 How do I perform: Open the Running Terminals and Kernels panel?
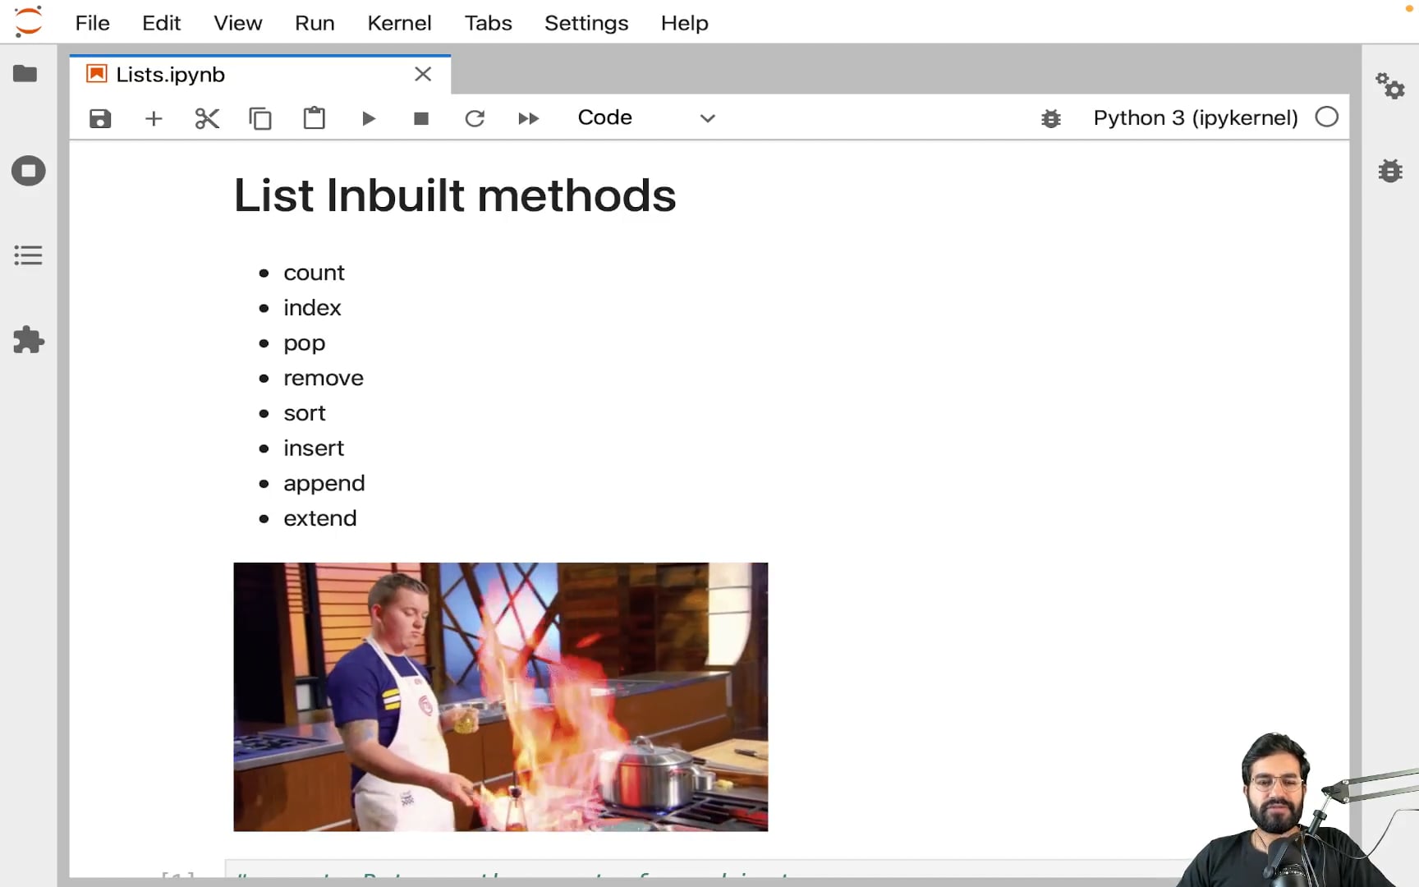[29, 171]
